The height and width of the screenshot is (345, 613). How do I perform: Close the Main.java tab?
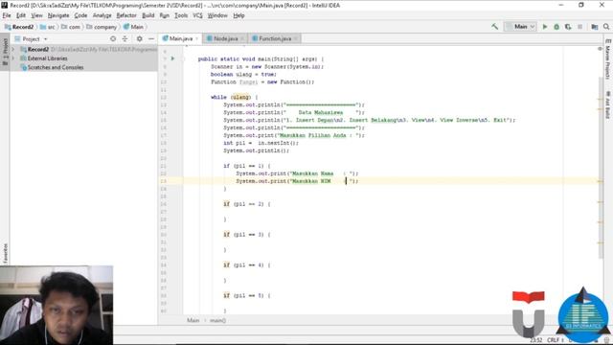coord(197,38)
